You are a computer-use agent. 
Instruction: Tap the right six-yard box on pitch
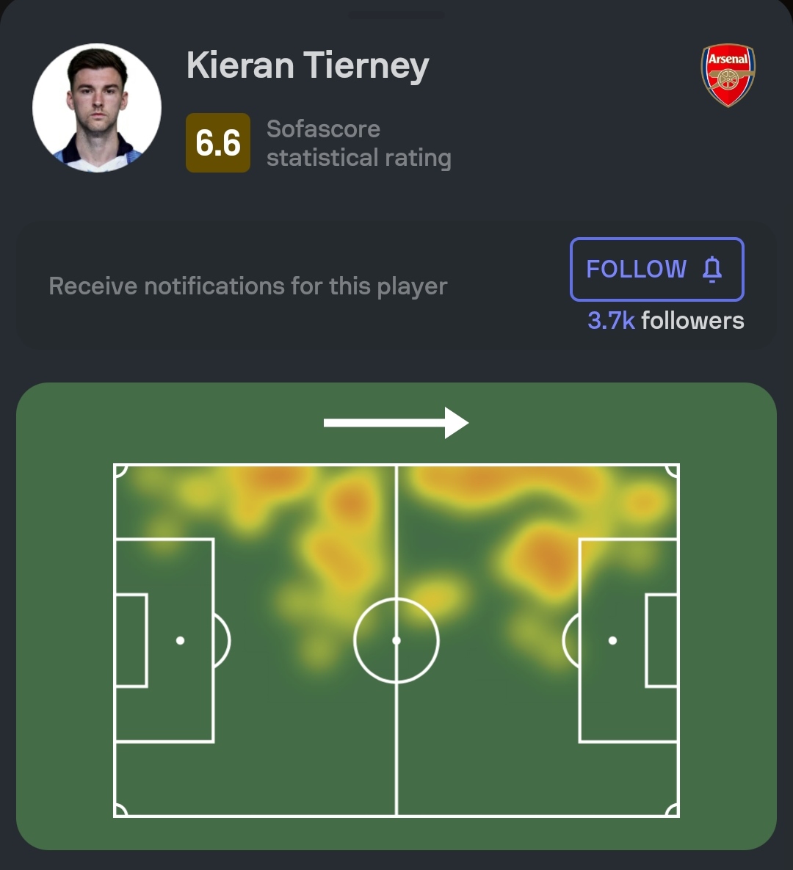pyautogui.click(x=662, y=640)
